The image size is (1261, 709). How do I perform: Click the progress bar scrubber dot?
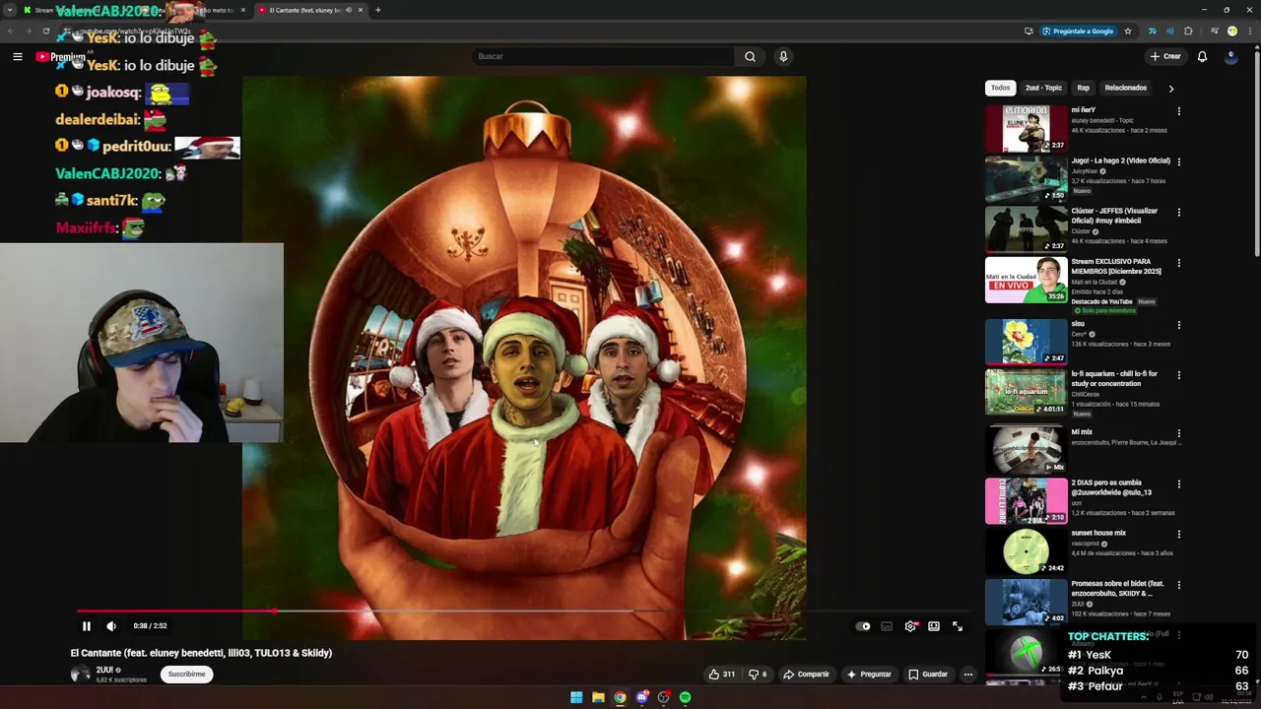click(274, 612)
